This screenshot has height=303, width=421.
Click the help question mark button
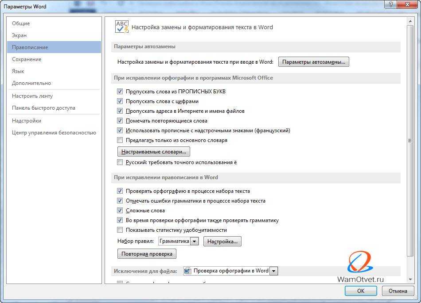coord(390,4)
